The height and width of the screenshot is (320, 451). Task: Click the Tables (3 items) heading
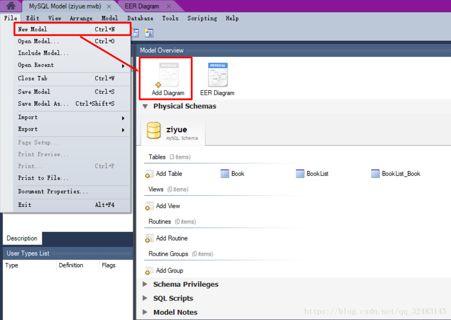[170, 157]
